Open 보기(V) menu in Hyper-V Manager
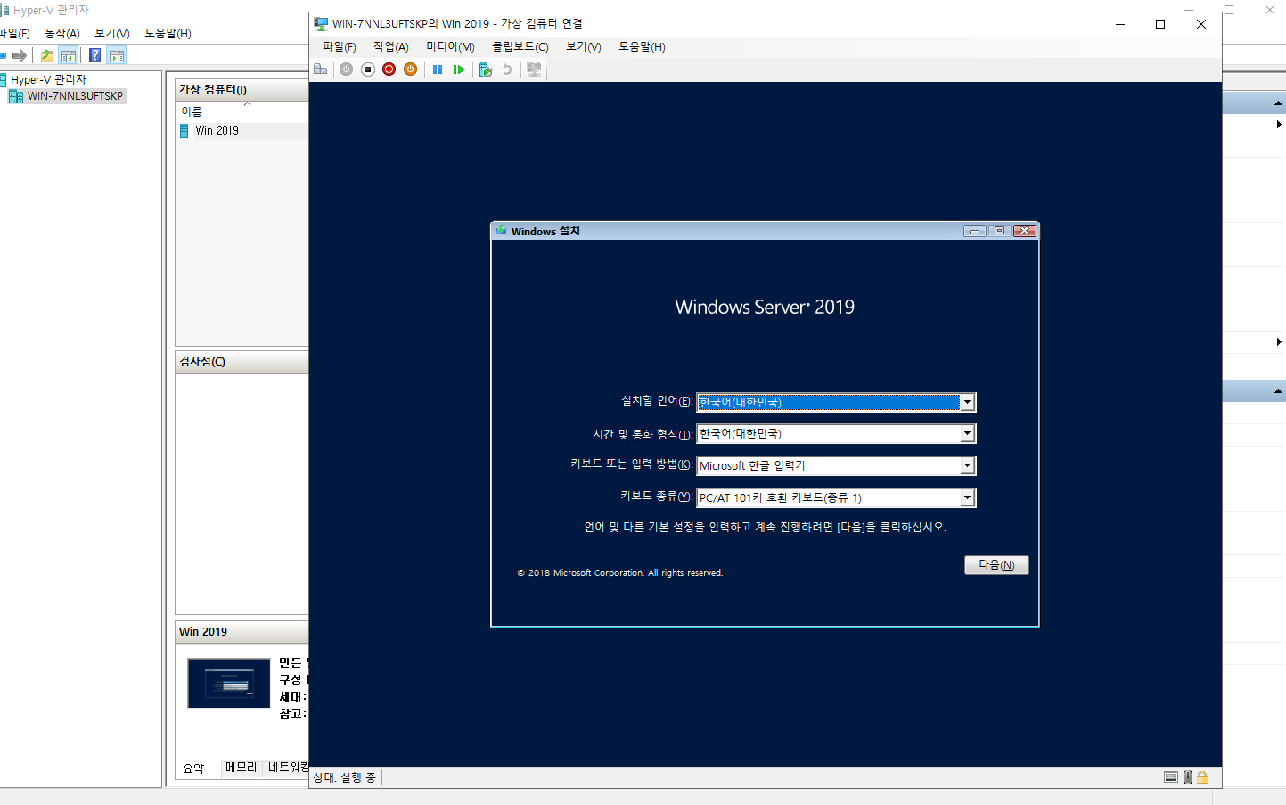The width and height of the screenshot is (1286, 805). pyautogui.click(x=112, y=33)
